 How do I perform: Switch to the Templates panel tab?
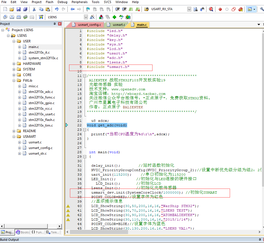(53, 232)
